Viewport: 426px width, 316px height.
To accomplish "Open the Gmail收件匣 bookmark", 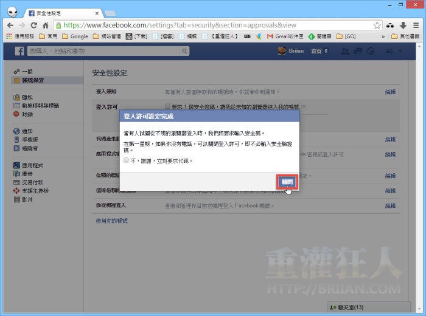I will (284, 36).
